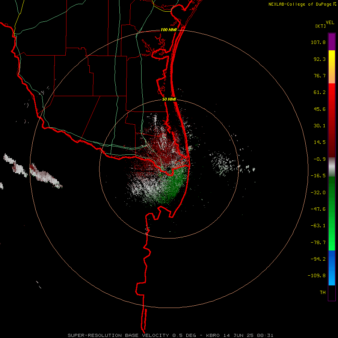Click the KBRO radar site center
Image resolution: width=338 pixels, height=338 pixels.
pyautogui.click(x=169, y=169)
